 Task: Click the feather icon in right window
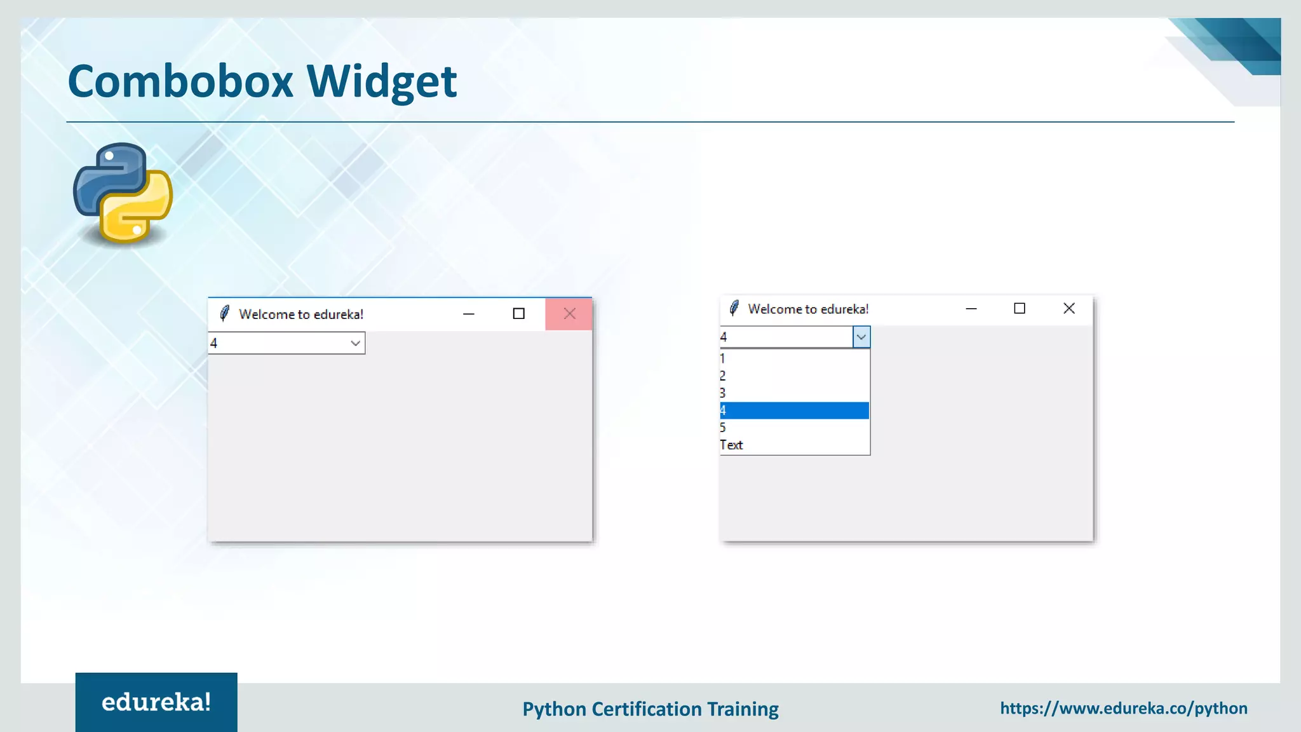pos(734,308)
